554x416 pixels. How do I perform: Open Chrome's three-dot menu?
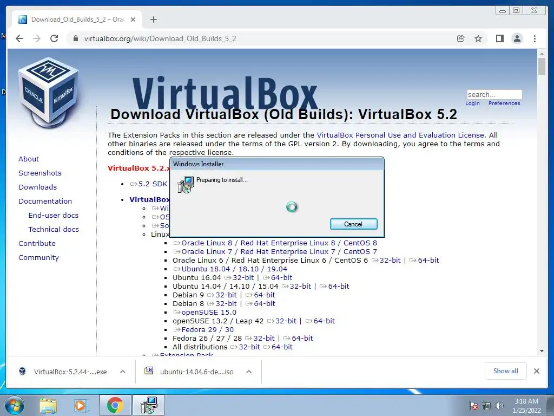pos(535,38)
